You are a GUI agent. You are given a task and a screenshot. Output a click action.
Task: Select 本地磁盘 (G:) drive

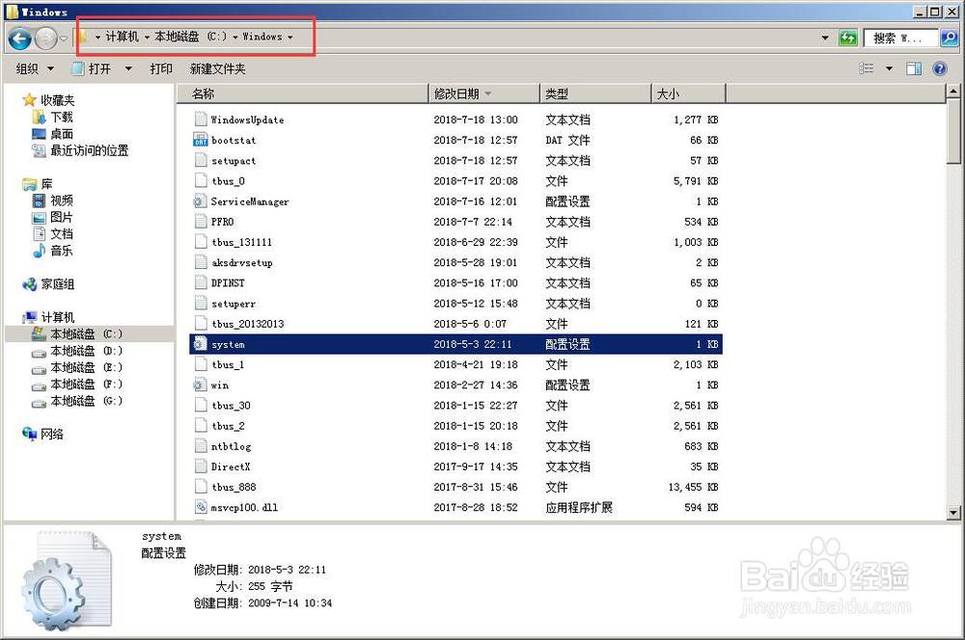coord(77,401)
